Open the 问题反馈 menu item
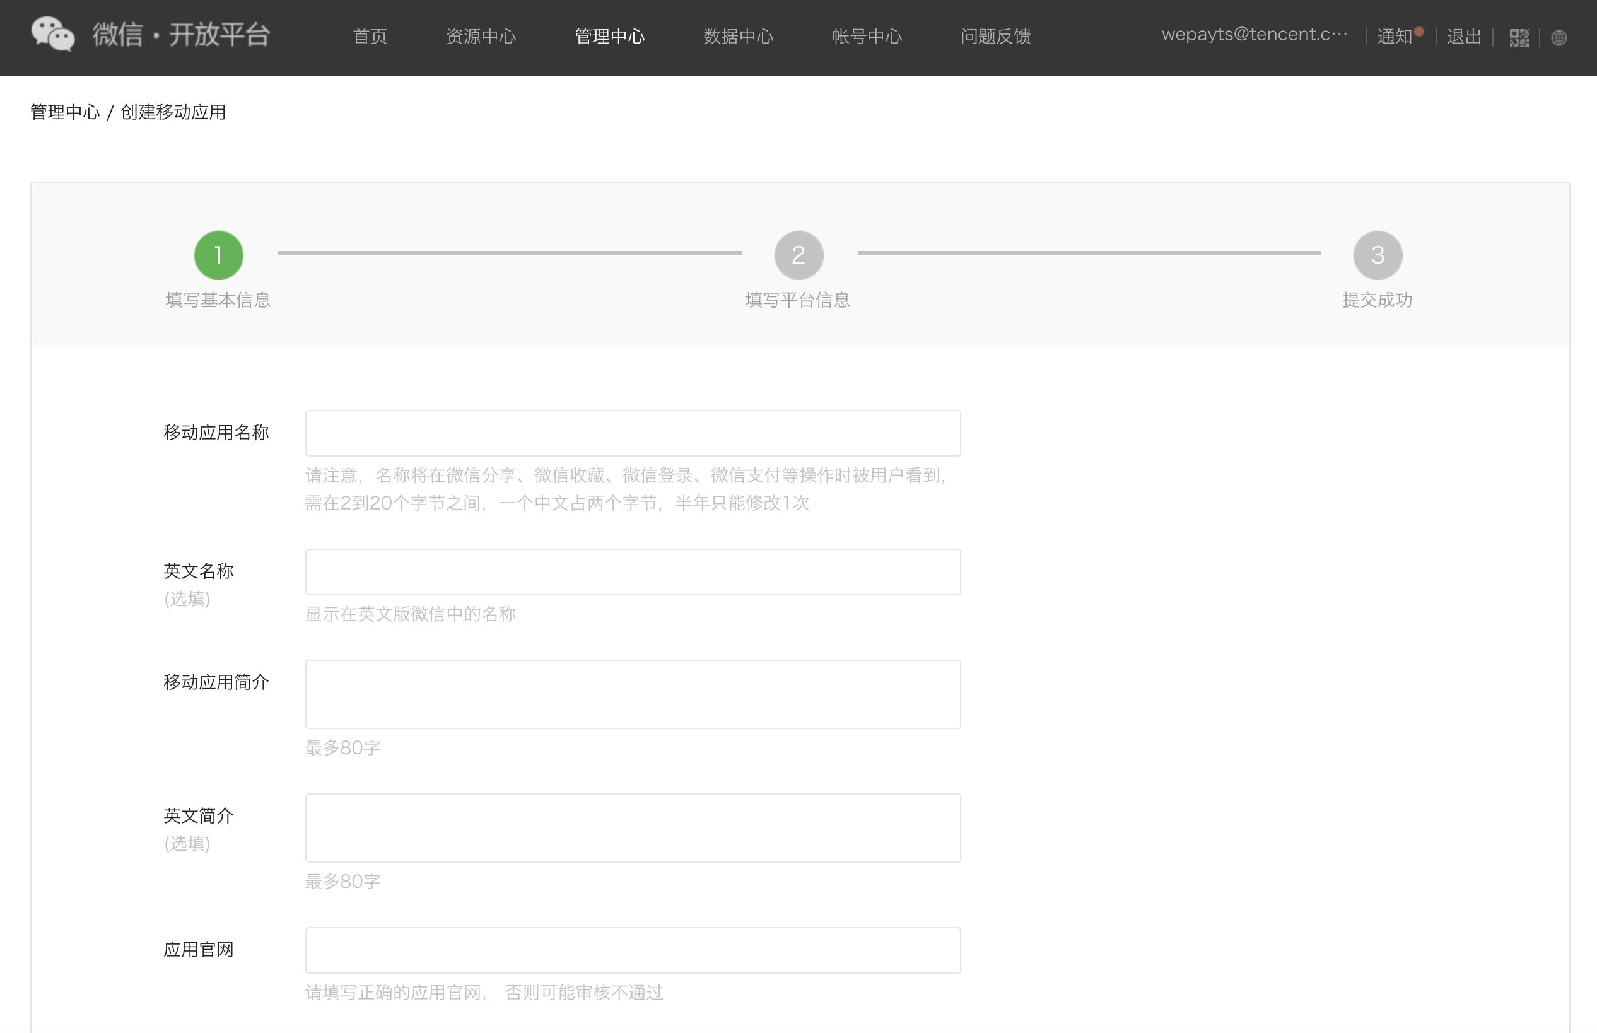The height and width of the screenshot is (1033, 1597). 996,36
